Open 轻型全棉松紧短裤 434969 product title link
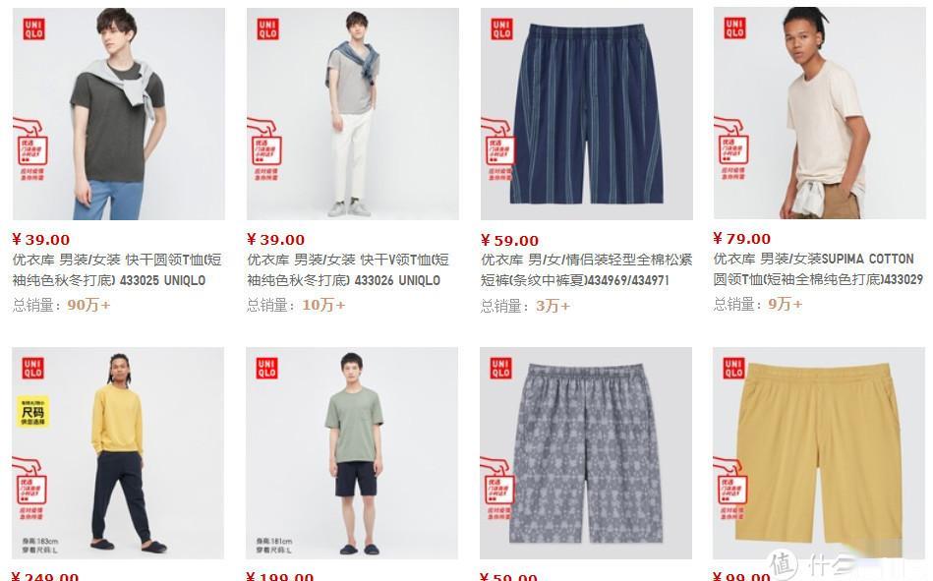Viewport: 933px width, 581px height. coord(587,269)
